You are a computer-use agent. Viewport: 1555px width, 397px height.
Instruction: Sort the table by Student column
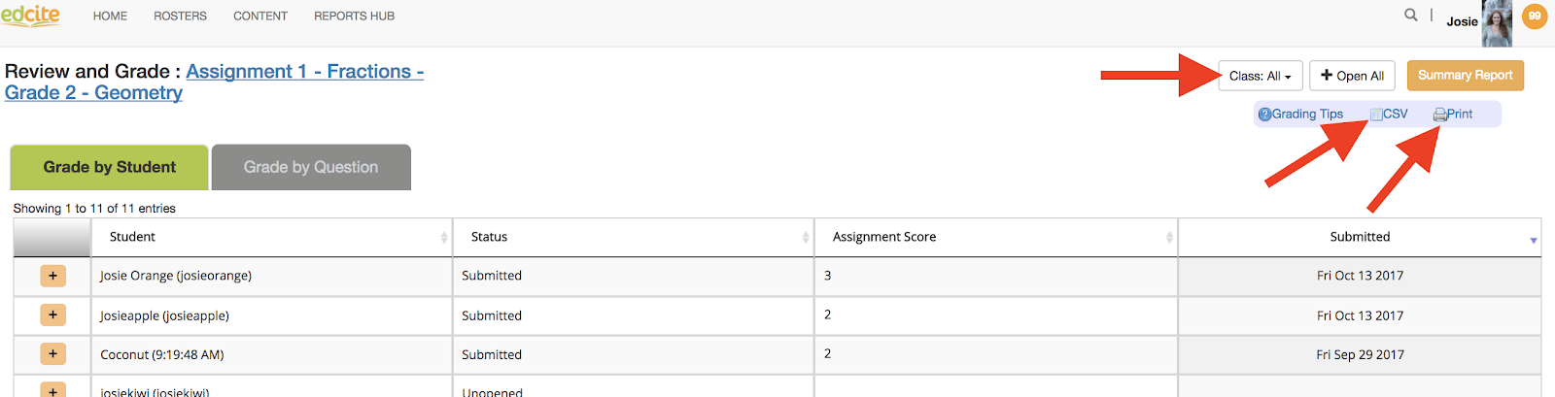click(x=271, y=237)
